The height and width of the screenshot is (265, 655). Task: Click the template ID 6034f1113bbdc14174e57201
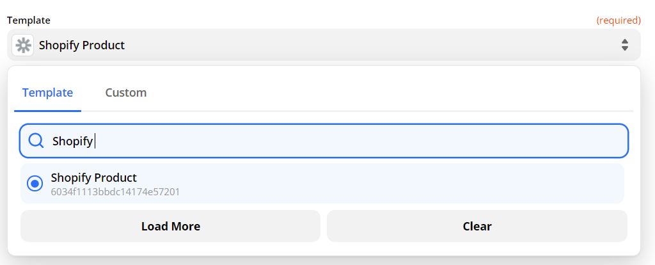pos(115,191)
